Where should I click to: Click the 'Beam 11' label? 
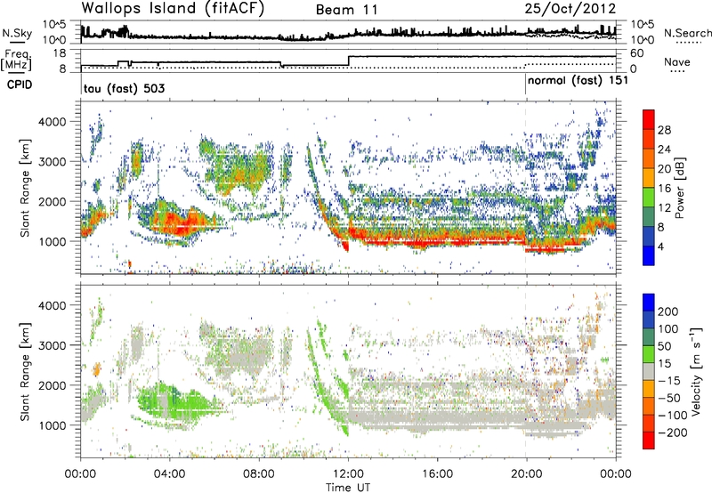point(347,10)
